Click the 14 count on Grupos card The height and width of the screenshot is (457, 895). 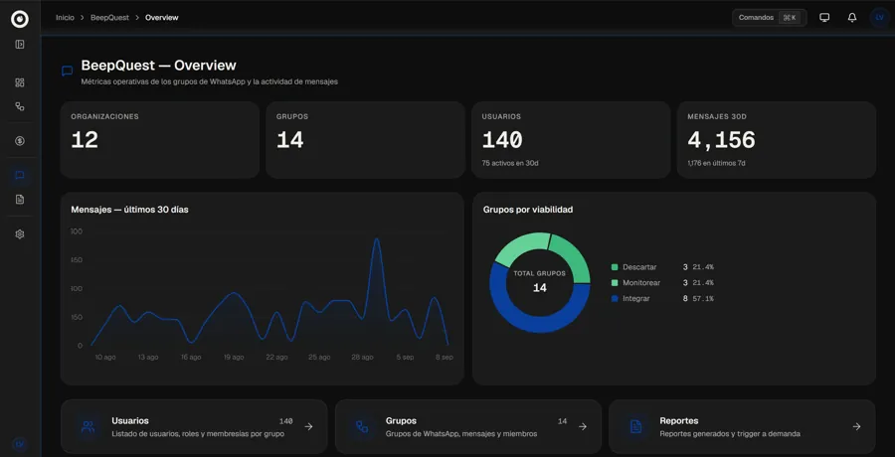pyautogui.click(x=562, y=421)
